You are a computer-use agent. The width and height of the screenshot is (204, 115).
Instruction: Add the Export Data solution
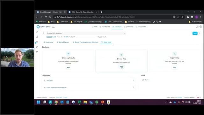coord(175,67)
